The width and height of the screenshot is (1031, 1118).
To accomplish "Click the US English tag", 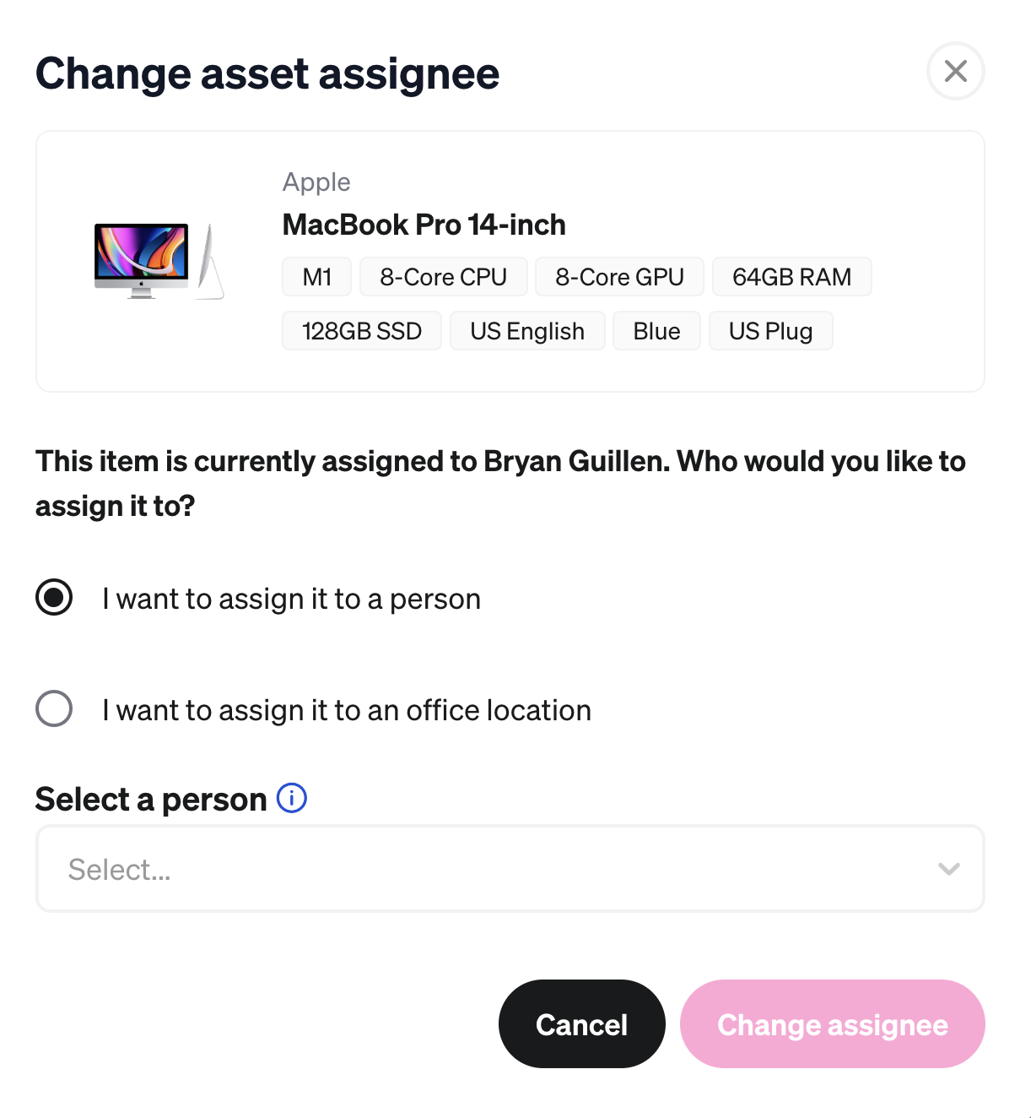I will [527, 331].
